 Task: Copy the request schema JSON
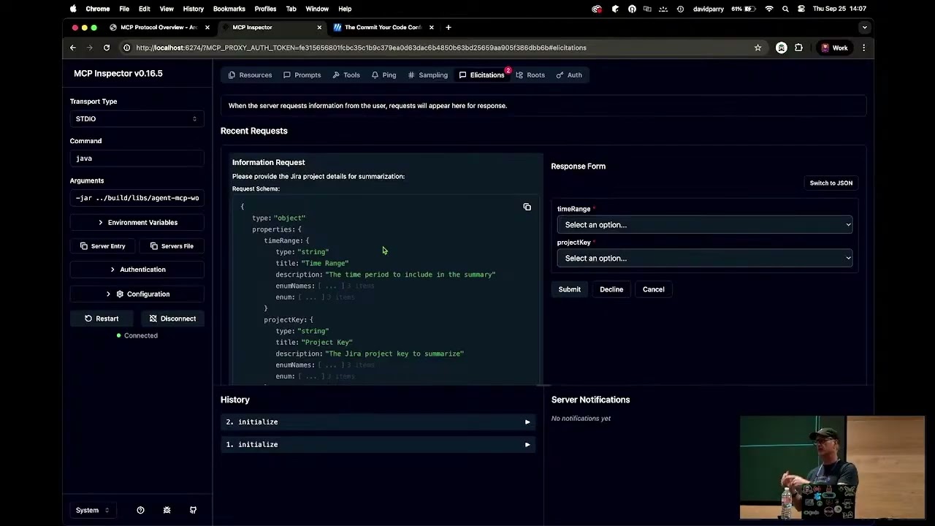coord(527,207)
